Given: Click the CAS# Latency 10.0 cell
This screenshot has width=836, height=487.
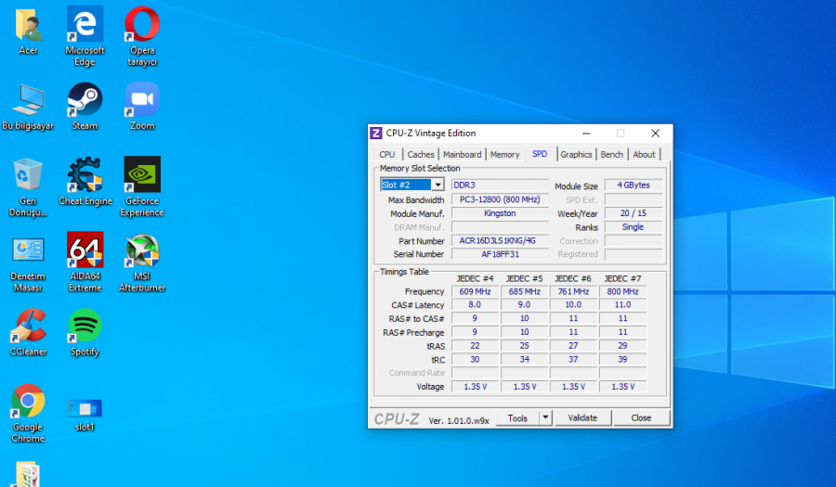Looking at the screenshot, I should pos(574,305).
